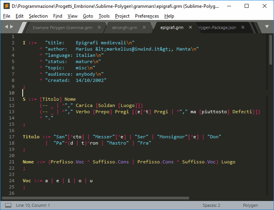Click Line 10, Column 1 status text
This screenshot has width=274, height=210.
coord(33,205)
